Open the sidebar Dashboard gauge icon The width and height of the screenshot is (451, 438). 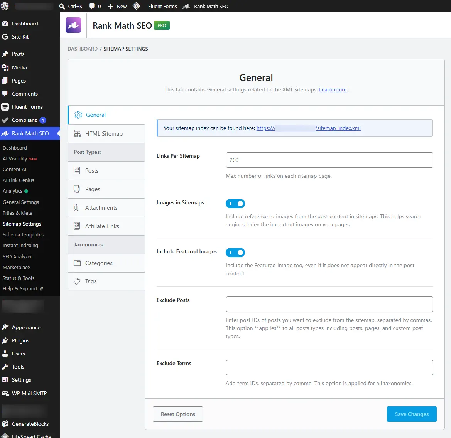[x=5, y=24]
